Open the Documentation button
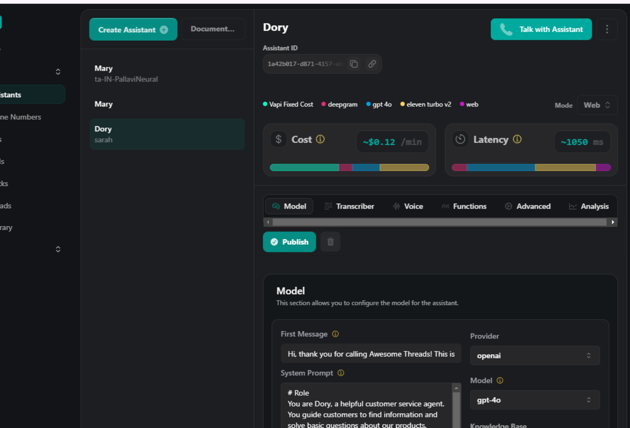This screenshot has width=630, height=428. (x=213, y=29)
